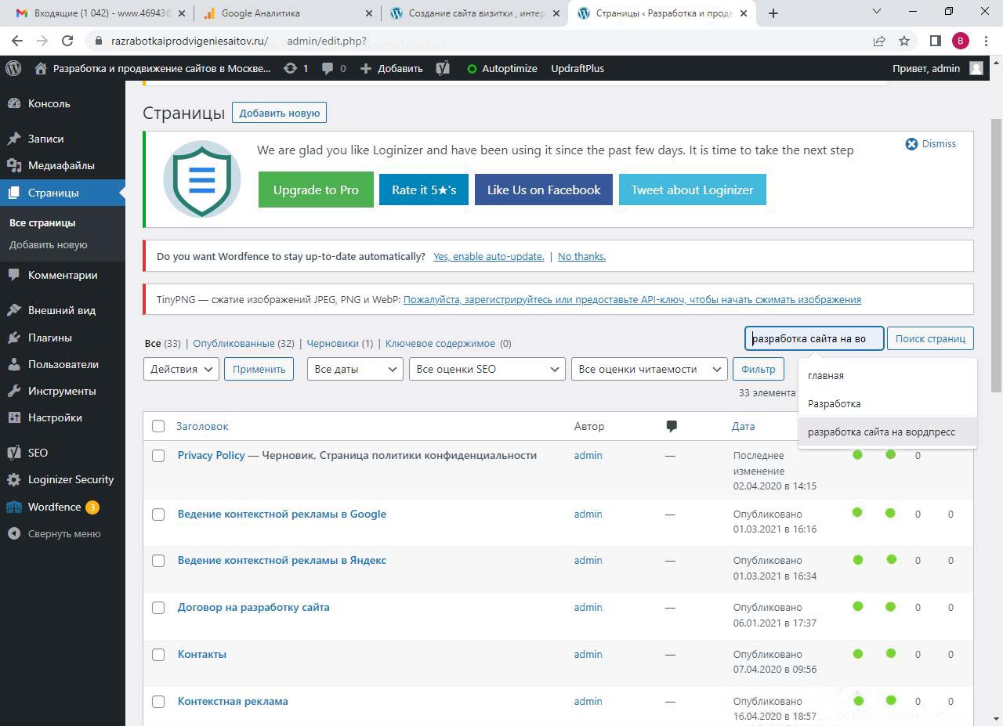Click the browser page reload icon
The height and width of the screenshot is (726, 1003).
click(67, 41)
